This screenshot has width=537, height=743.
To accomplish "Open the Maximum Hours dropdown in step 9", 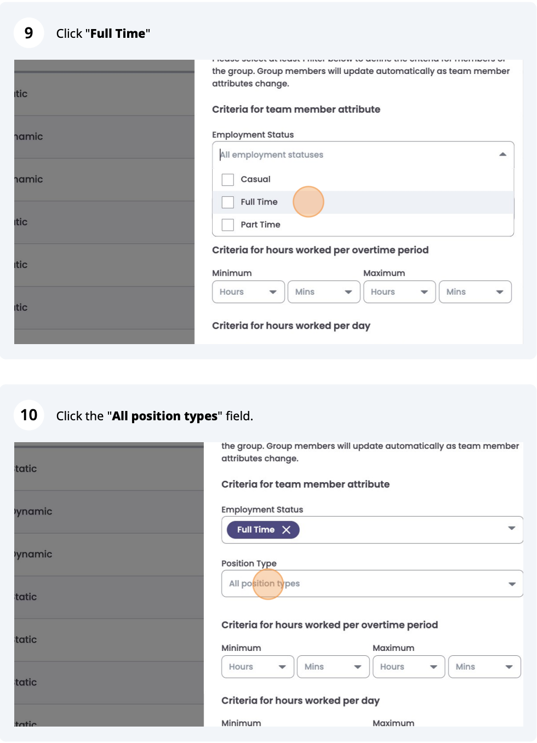I will coord(399,292).
